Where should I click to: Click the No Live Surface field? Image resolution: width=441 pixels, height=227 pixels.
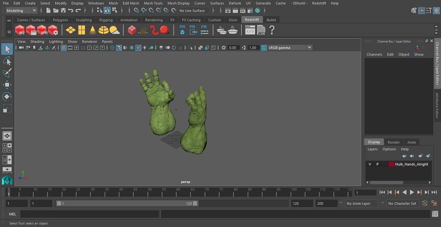(193, 11)
